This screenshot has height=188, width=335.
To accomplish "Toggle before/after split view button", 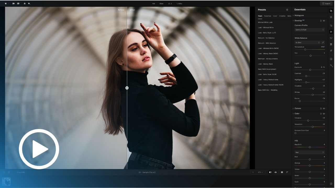I will click(x=270, y=172).
